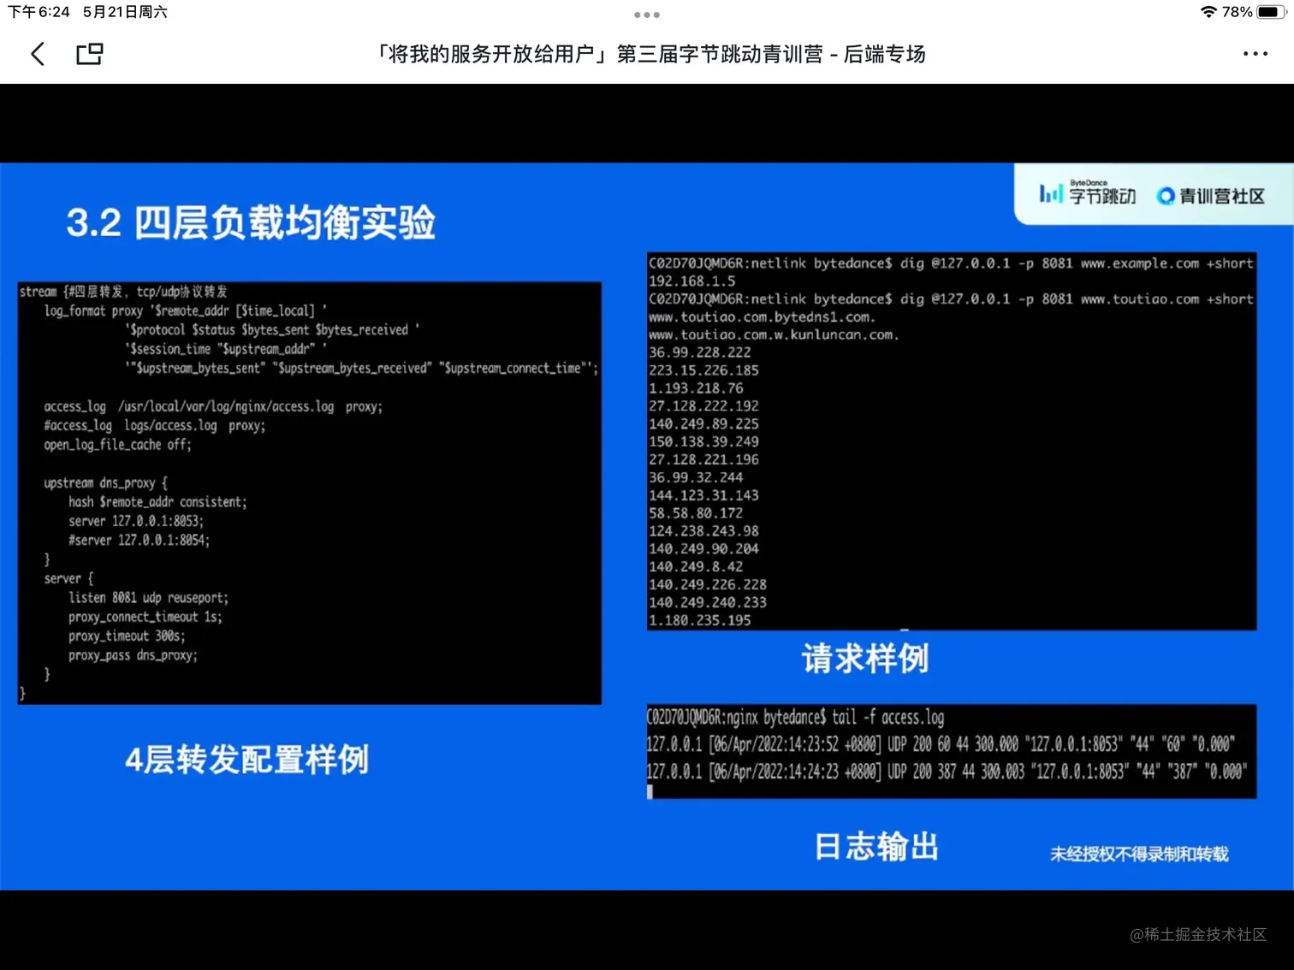Screen dimensions: 1294x970
Task: Tap the IP 140.249.226.228
Action: point(707,585)
